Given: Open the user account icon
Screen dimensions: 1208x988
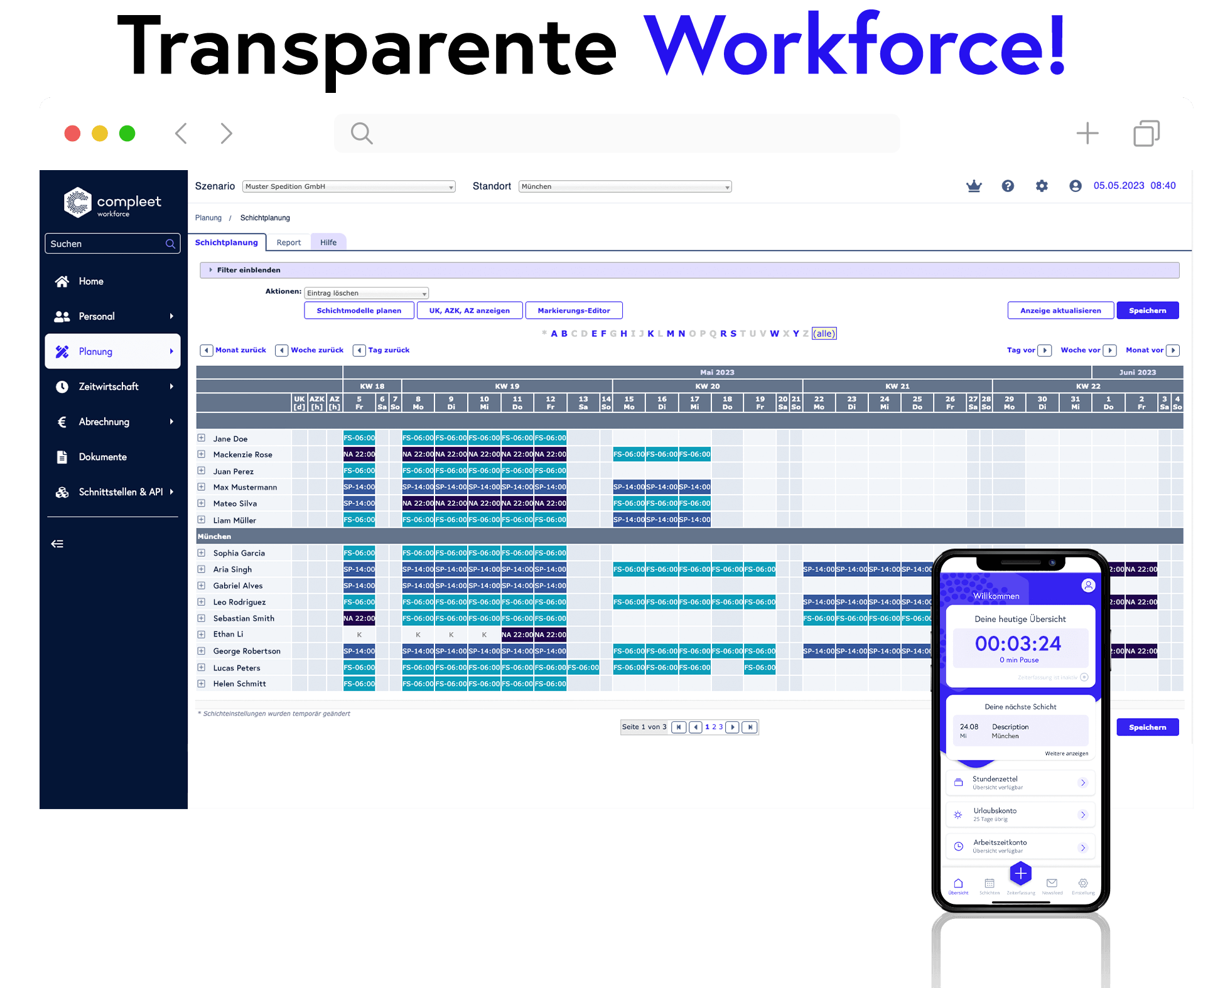Looking at the screenshot, I should (x=1075, y=186).
